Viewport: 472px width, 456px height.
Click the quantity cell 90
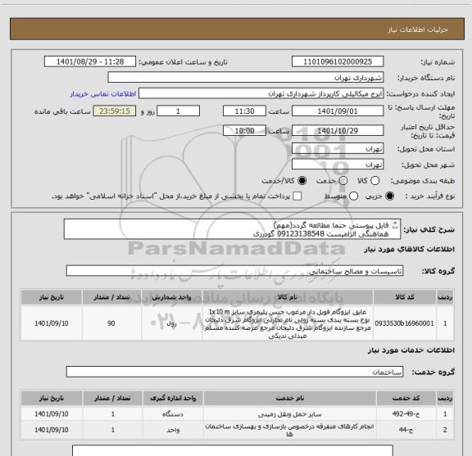point(111,323)
